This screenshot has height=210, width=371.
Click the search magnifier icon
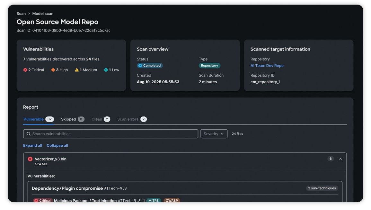(x=28, y=134)
